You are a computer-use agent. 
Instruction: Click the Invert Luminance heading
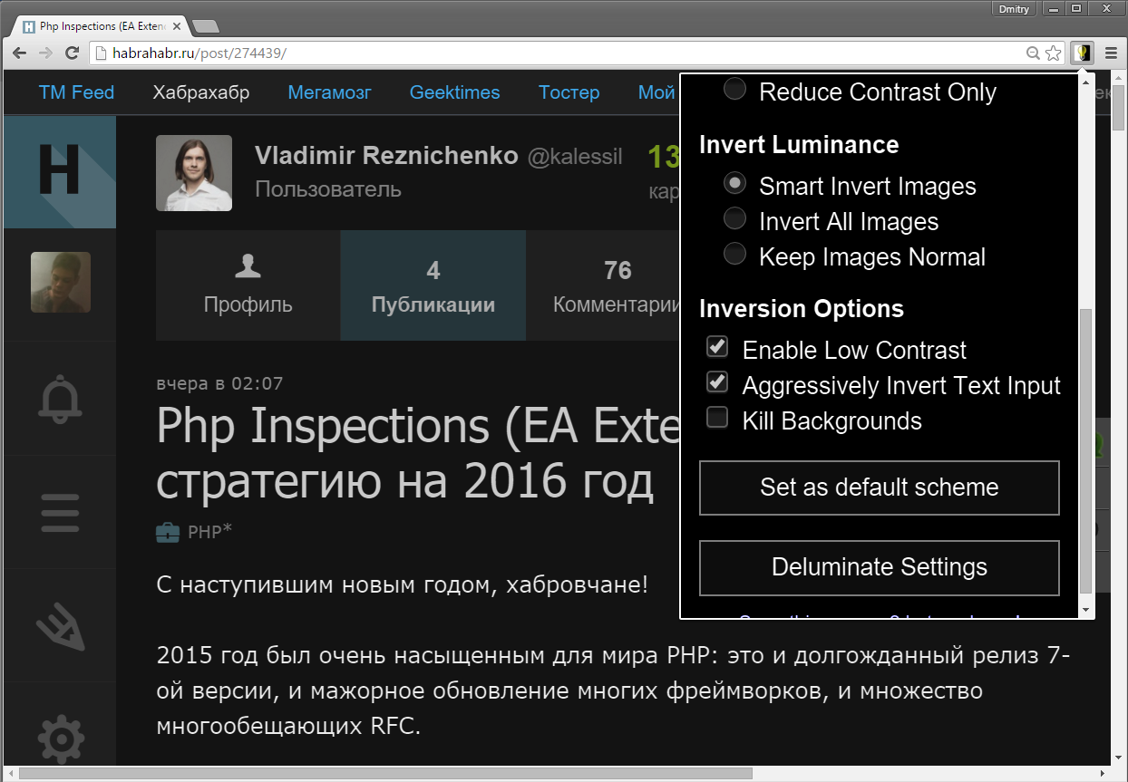pos(799,145)
